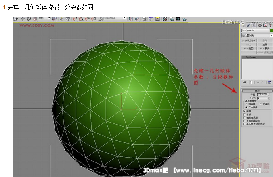
Task: Select the 四面体 radio button
Action: pyautogui.click(x=246, y=104)
